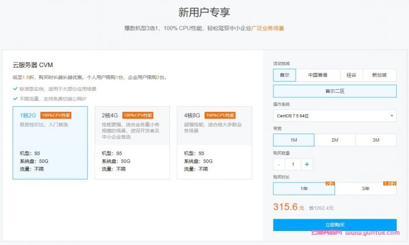409x245 pixels.
Task: Click the dropdown arrow in the 操作系统 field
Action: point(391,116)
